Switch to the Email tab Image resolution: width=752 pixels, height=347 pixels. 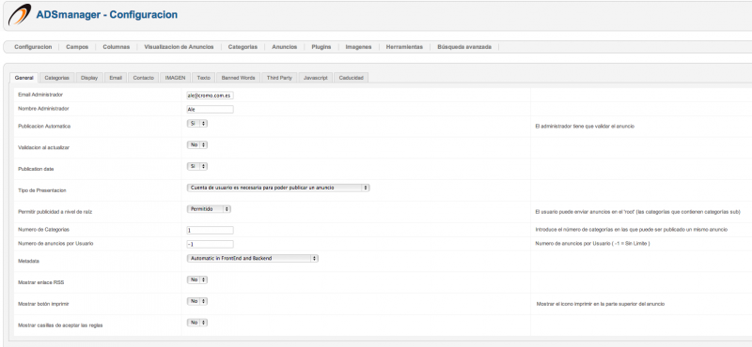pyautogui.click(x=116, y=78)
